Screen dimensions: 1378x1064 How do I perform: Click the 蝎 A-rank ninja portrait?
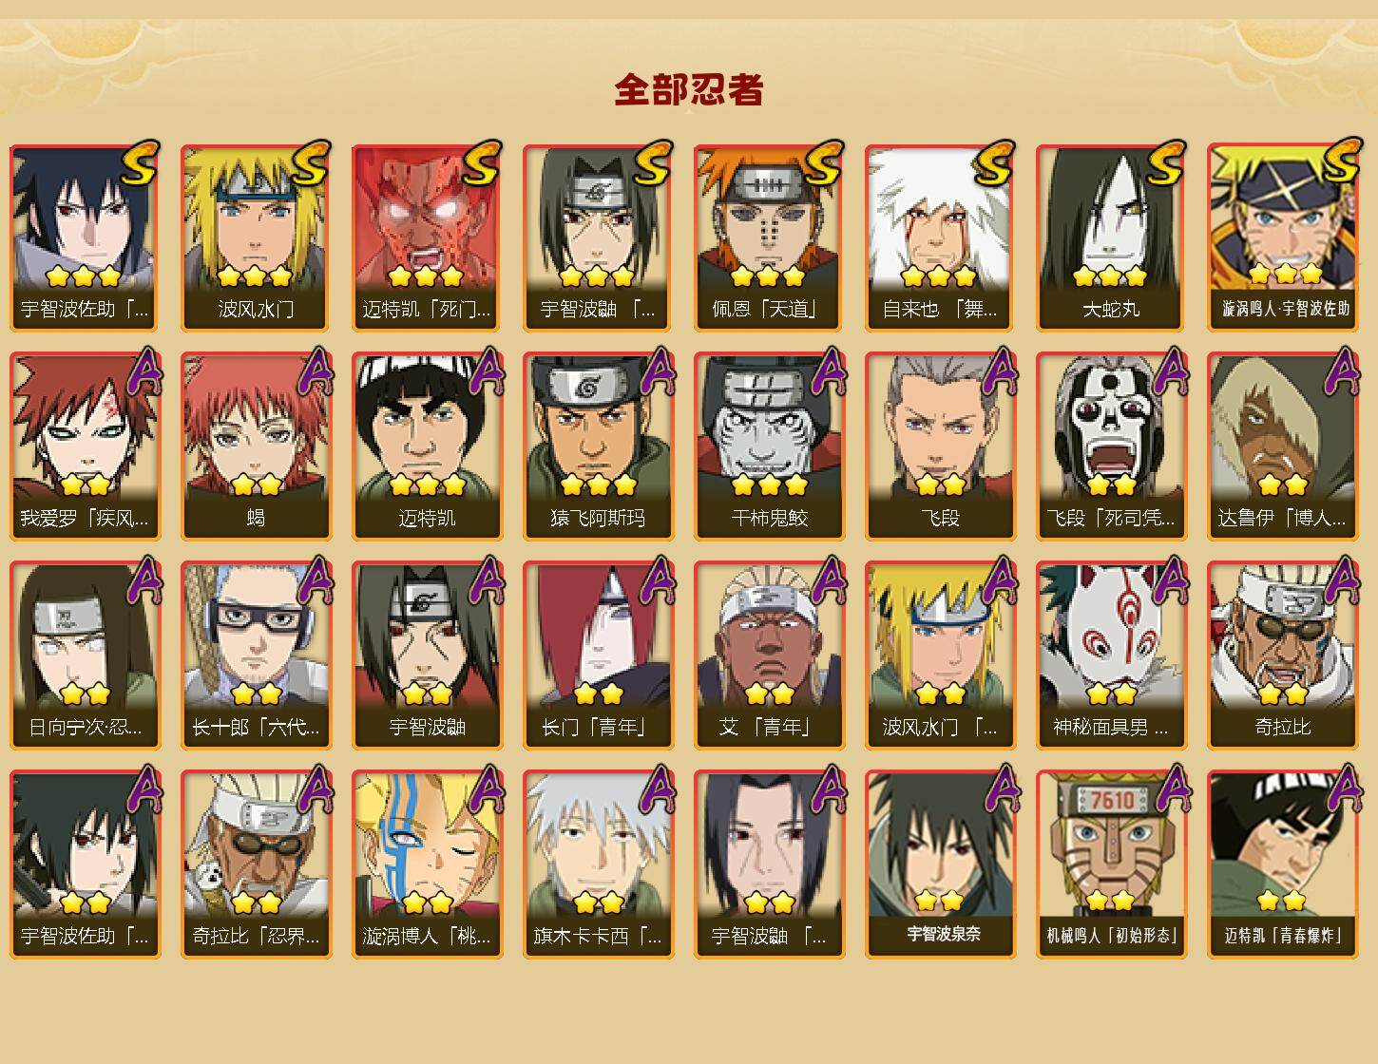pyautogui.click(x=255, y=446)
